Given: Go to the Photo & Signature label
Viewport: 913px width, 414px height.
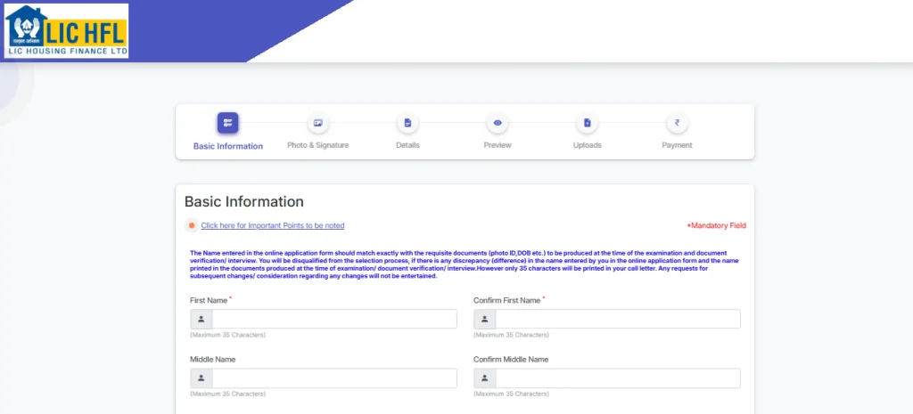Looking at the screenshot, I should coord(317,145).
